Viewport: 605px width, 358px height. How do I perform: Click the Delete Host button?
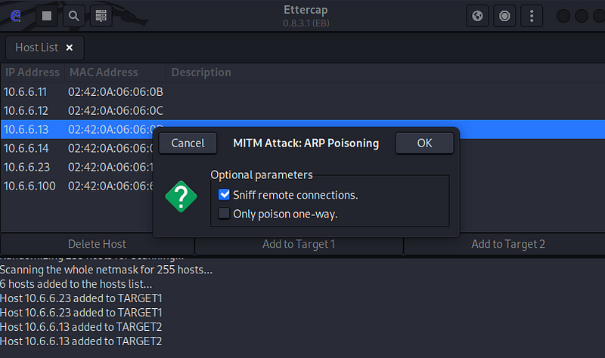(97, 244)
